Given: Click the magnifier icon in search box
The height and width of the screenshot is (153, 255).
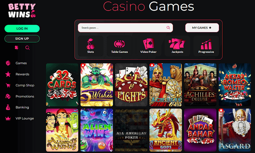Looking at the screenshot, I should (x=168, y=28).
